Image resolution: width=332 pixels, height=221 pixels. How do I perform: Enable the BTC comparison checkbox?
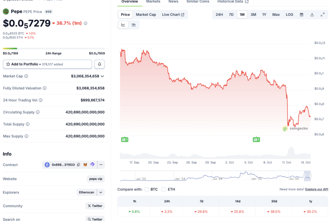click(x=147, y=189)
